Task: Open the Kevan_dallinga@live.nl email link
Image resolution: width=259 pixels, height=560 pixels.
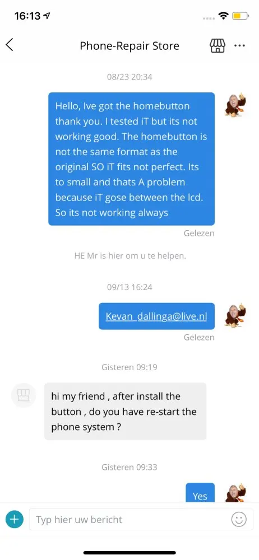Action: (x=156, y=316)
